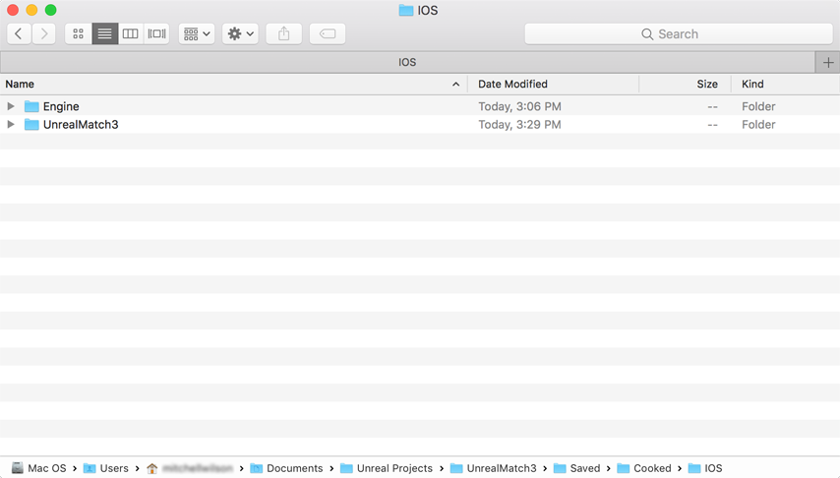840x478 pixels.
Task: Open Documents in the path bar
Action: (x=286, y=468)
